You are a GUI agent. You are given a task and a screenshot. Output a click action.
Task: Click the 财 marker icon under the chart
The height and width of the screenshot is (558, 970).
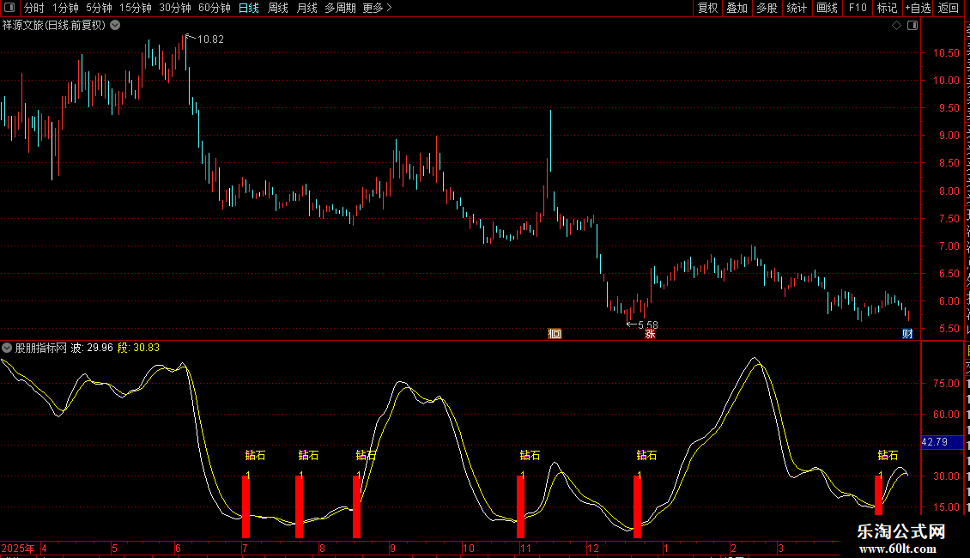click(907, 334)
